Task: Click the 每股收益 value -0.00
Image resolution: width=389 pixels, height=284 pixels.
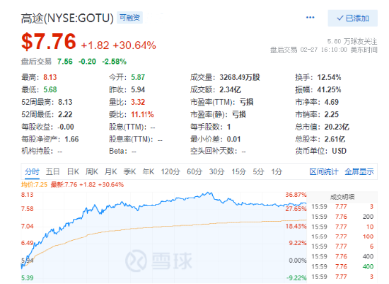Action: click(x=66, y=127)
